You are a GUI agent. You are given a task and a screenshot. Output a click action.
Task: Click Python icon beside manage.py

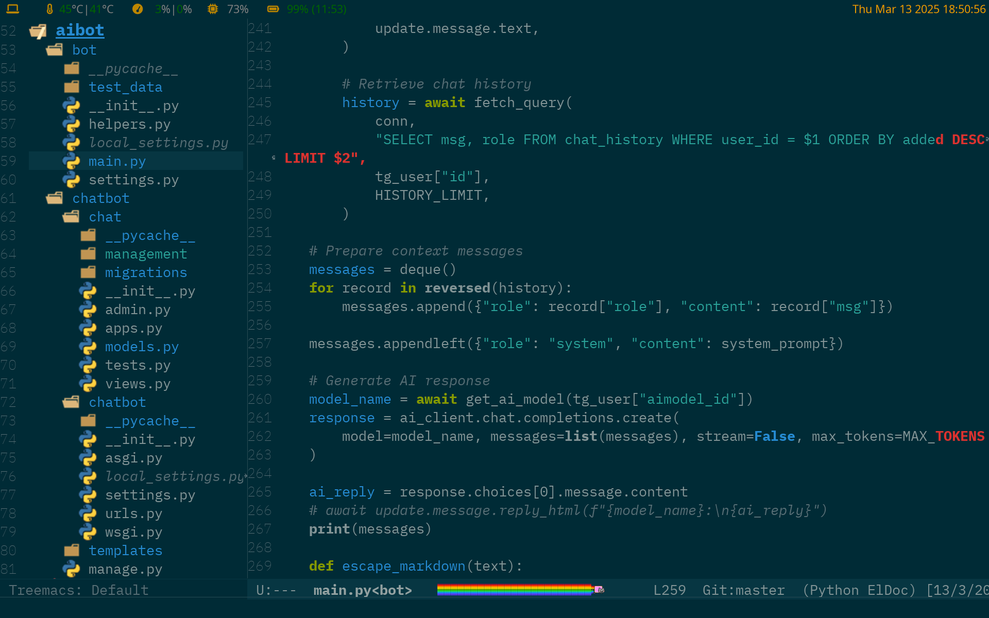(71, 569)
